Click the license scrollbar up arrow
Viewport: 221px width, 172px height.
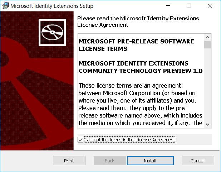click(207, 37)
